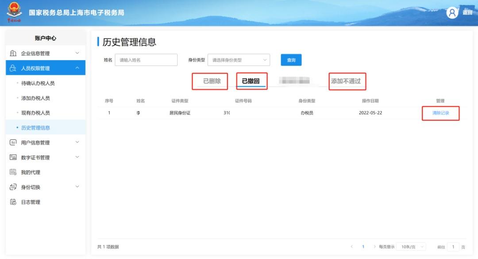478x259 pixels.
Task: Open the user avatar icon
Action: [x=452, y=13]
